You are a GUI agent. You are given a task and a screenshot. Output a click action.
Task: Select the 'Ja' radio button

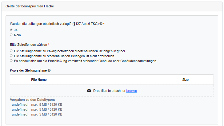pos(11,30)
